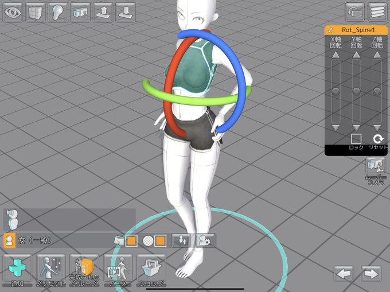Select the model figure thumbnail icon

12,219
